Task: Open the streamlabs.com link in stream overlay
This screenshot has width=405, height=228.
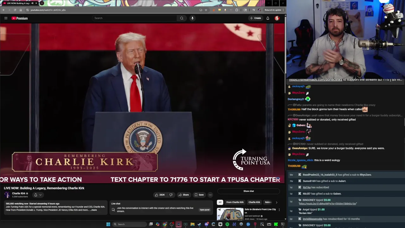Action: 315,80
